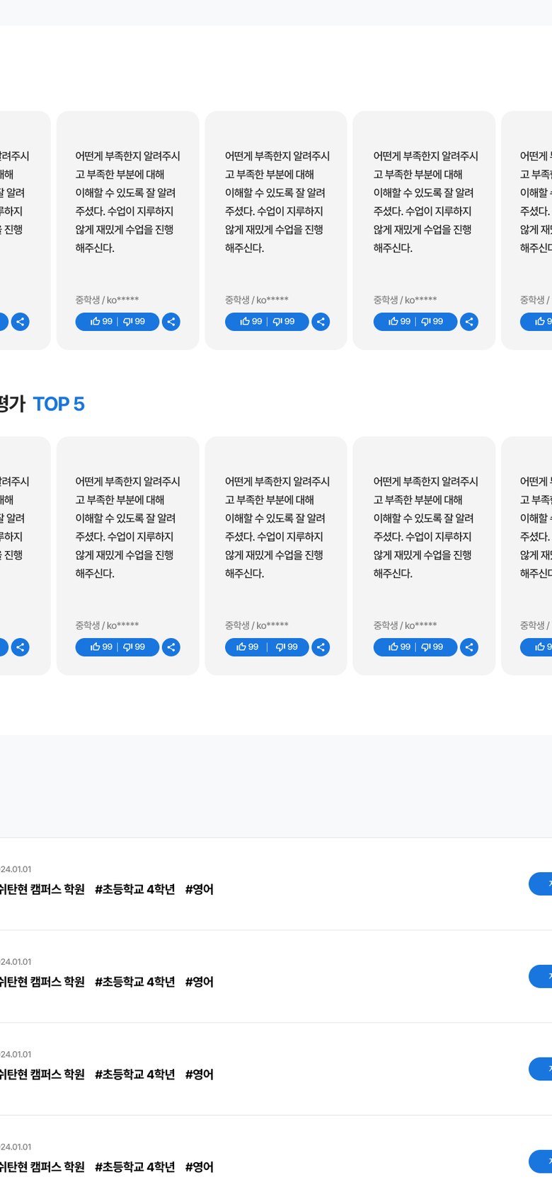Share the first full card in the upper review row

tap(171, 322)
